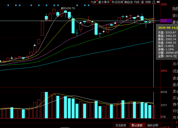Click the 3317 volume axis label
The image size is (178, 128).
pyautogui.click(x=164, y=105)
